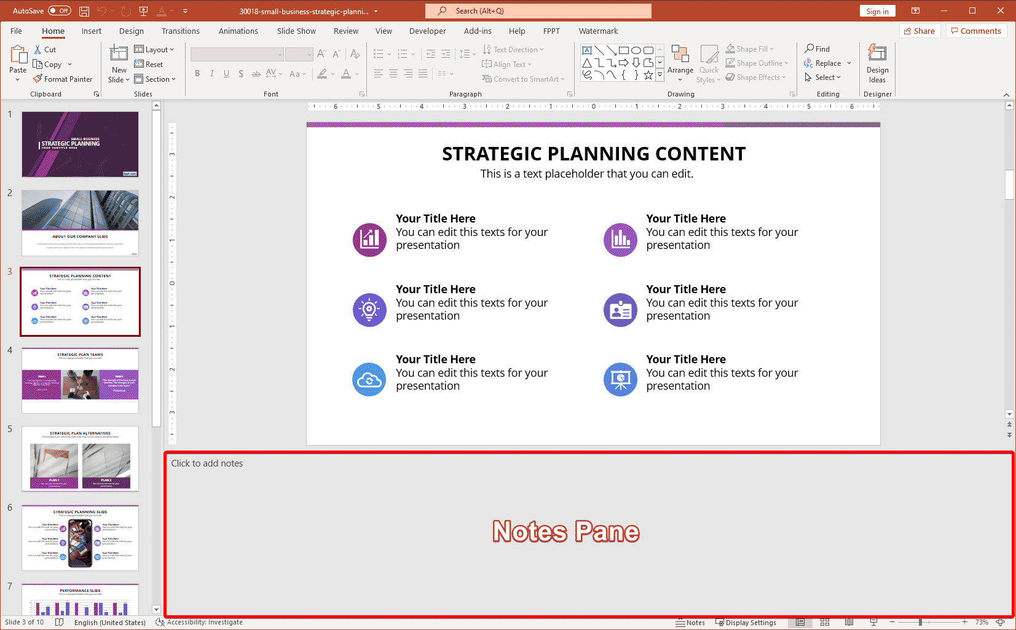Switch to the Transitions ribbon tab

coord(180,31)
